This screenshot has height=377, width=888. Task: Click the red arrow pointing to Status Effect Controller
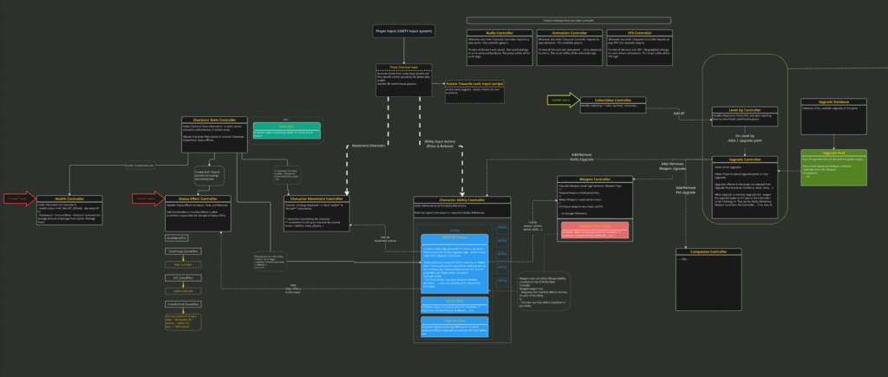pyautogui.click(x=148, y=198)
